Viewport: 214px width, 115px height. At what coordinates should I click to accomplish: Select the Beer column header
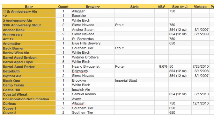coord(29,7)
